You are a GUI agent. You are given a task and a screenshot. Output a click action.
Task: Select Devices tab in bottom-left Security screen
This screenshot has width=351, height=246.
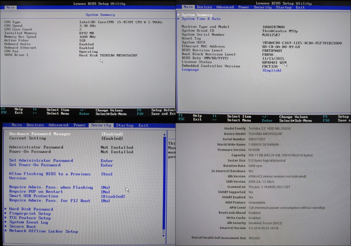(x=35, y=125)
